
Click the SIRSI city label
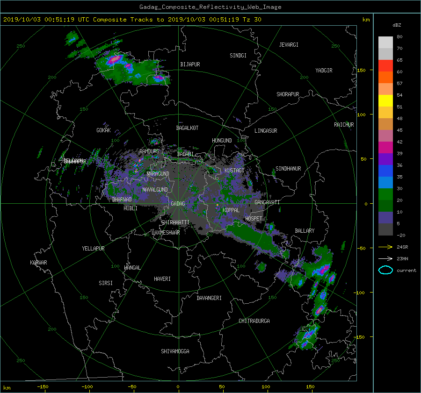point(106,283)
